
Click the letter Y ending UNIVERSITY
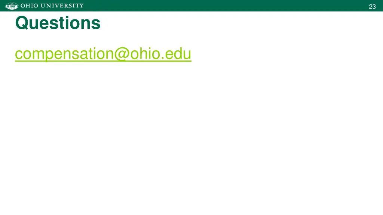(81, 6)
